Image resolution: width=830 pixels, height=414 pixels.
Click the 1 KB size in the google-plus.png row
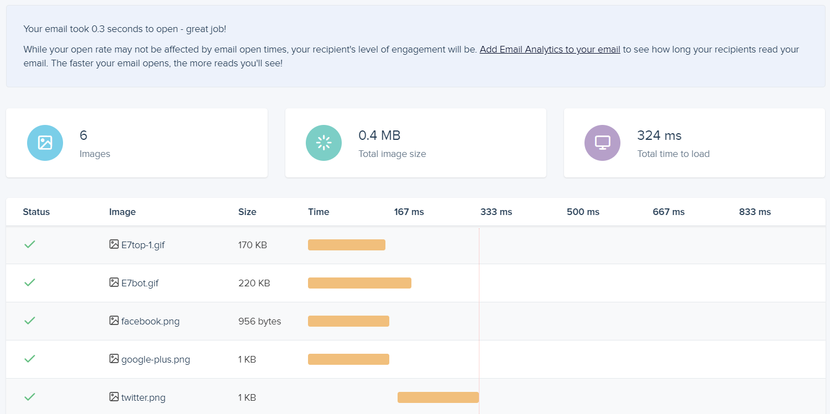pos(247,359)
